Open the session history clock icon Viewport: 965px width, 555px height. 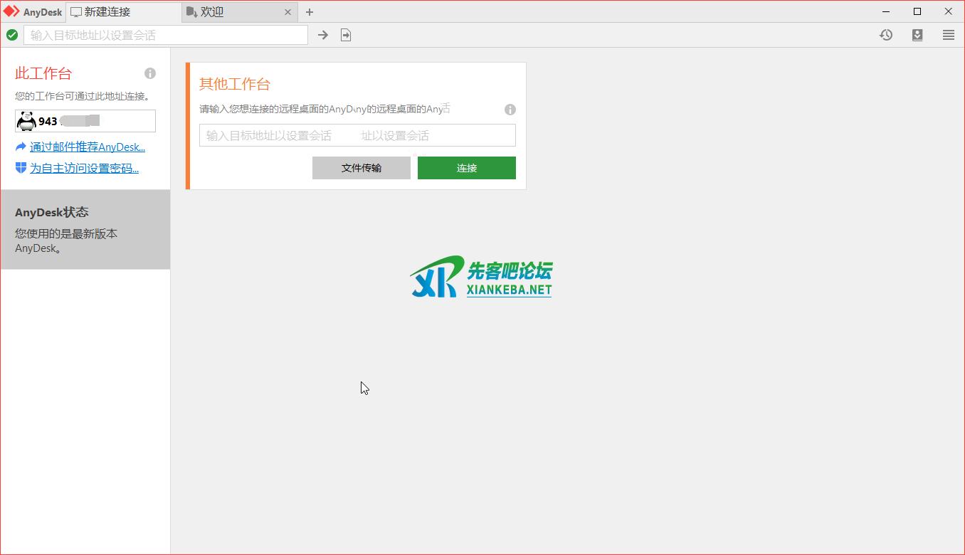(x=886, y=35)
